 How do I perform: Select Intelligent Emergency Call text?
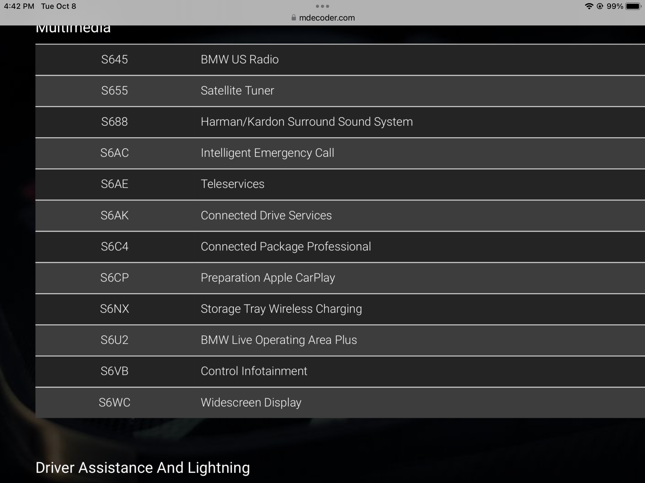pyautogui.click(x=267, y=153)
